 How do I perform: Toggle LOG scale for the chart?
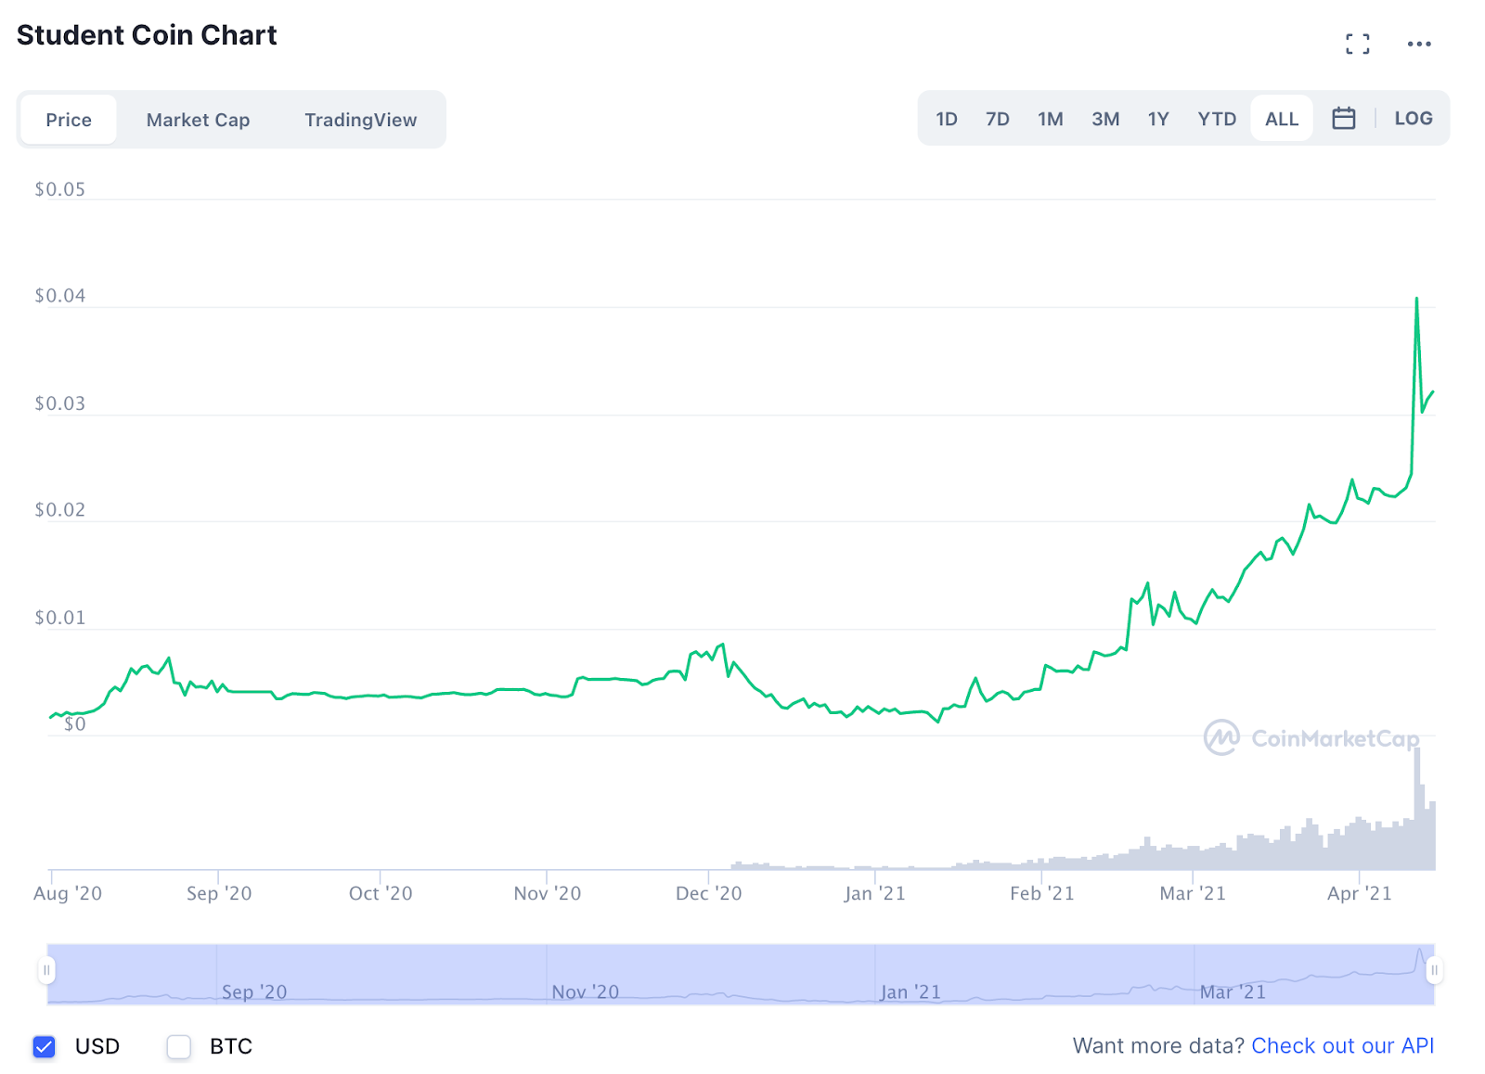[1412, 119]
